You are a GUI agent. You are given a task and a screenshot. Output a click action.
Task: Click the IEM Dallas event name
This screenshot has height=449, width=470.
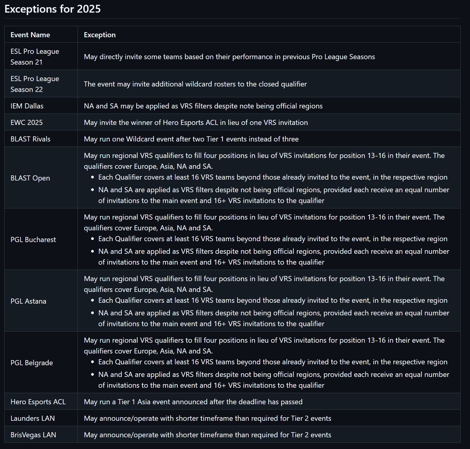click(x=27, y=106)
